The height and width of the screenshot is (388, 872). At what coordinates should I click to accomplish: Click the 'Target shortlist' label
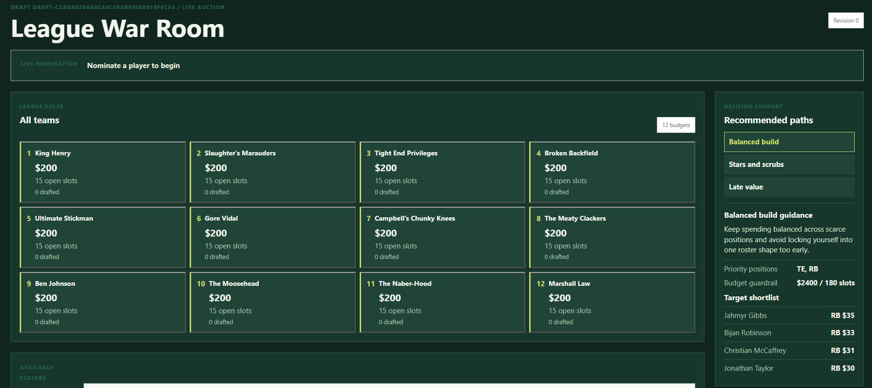click(x=751, y=298)
